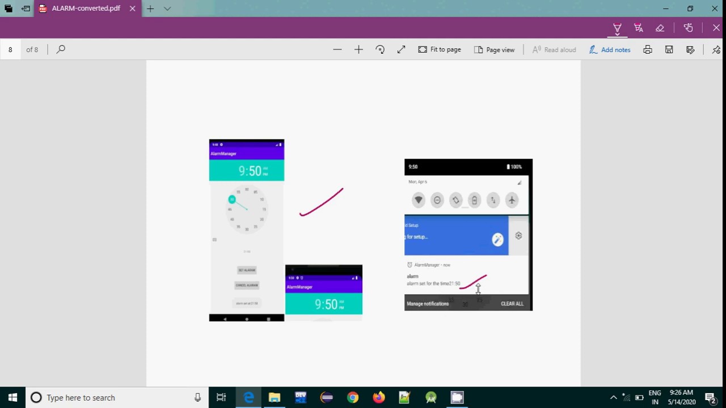Click the Save as icon
726x408 pixels.
(x=690, y=50)
